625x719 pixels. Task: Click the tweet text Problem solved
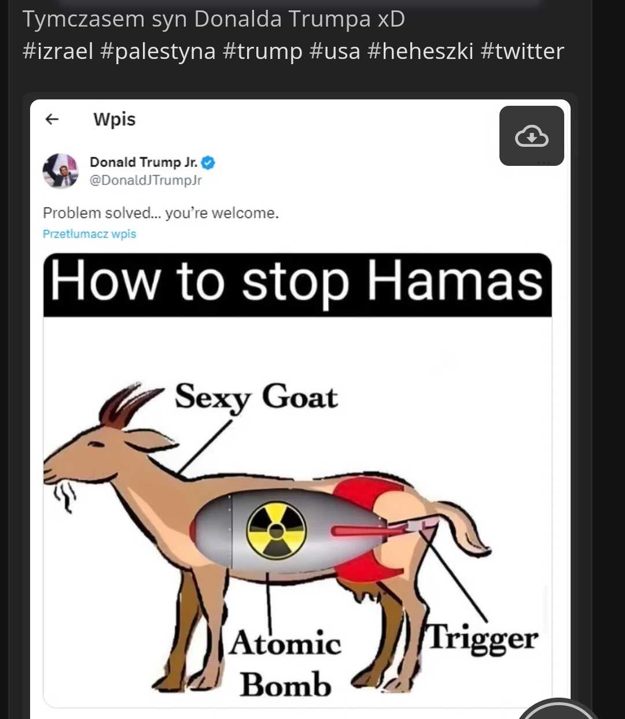pyautogui.click(x=161, y=213)
